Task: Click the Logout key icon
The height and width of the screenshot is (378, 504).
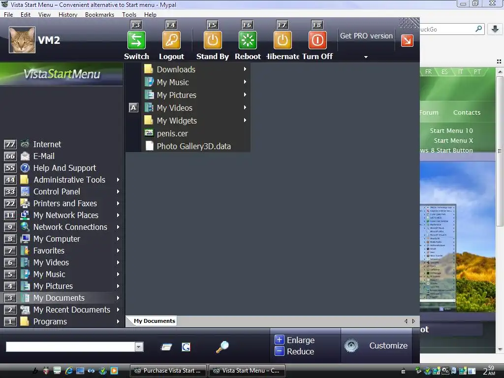Action: (x=171, y=40)
